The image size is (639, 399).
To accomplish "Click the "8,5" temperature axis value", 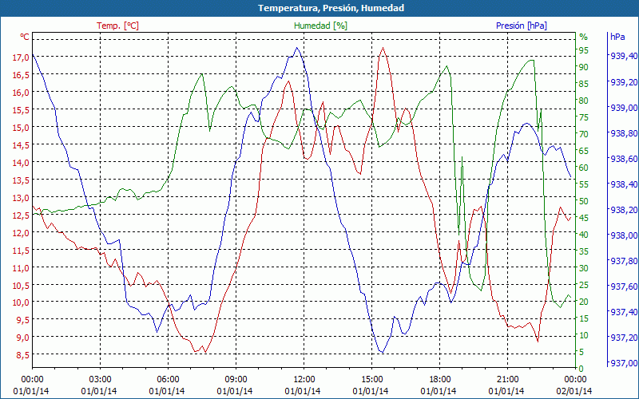I will (23, 355).
